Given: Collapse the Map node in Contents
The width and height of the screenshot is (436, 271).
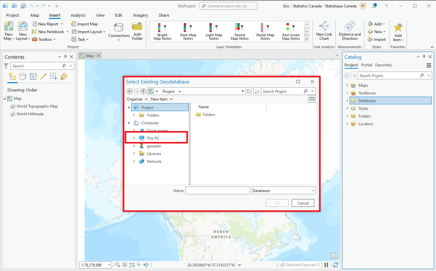Looking at the screenshot, I should [x=4, y=99].
